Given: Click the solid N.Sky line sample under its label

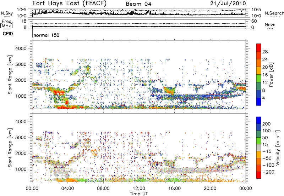Looking at the screenshot, I should 7,17.
